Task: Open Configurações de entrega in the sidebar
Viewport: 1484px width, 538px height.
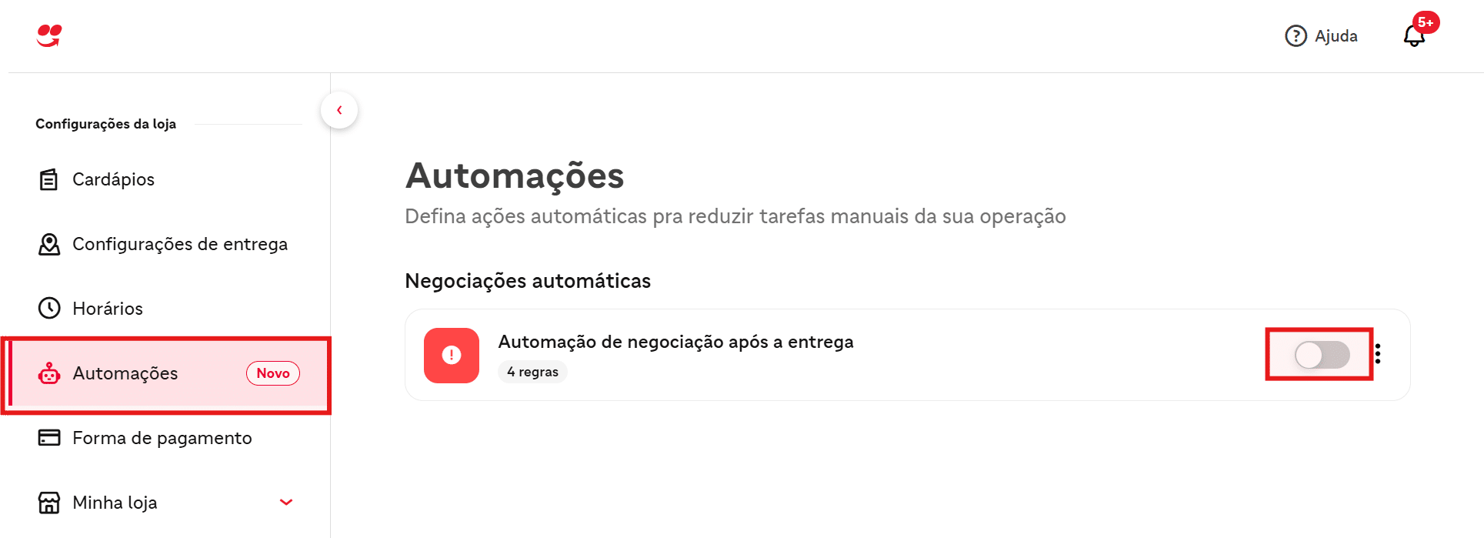Action: [x=180, y=244]
